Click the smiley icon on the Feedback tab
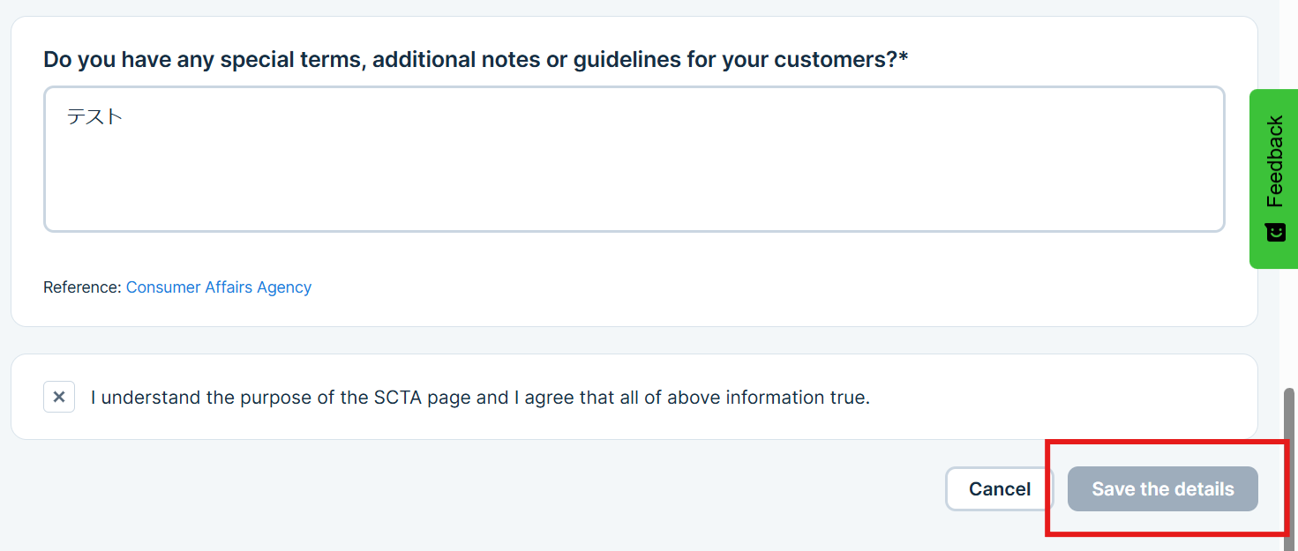The image size is (1298, 551). (1274, 232)
